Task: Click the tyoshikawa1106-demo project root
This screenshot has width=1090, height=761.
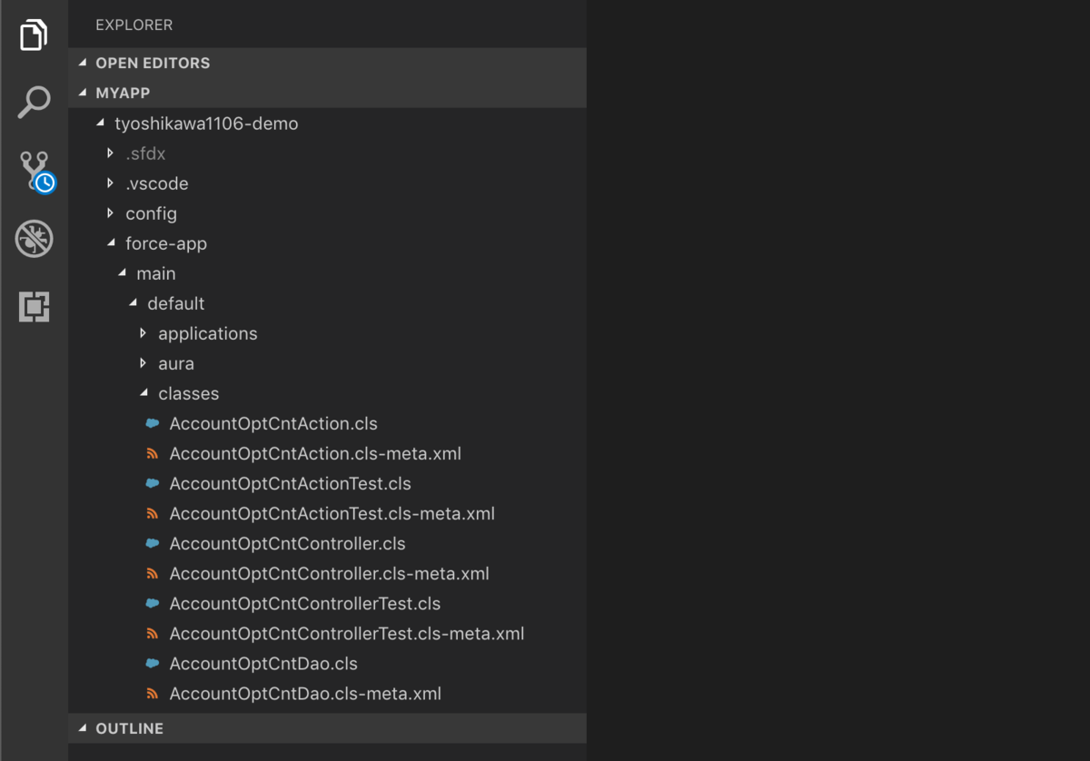Action: click(x=206, y=124)
